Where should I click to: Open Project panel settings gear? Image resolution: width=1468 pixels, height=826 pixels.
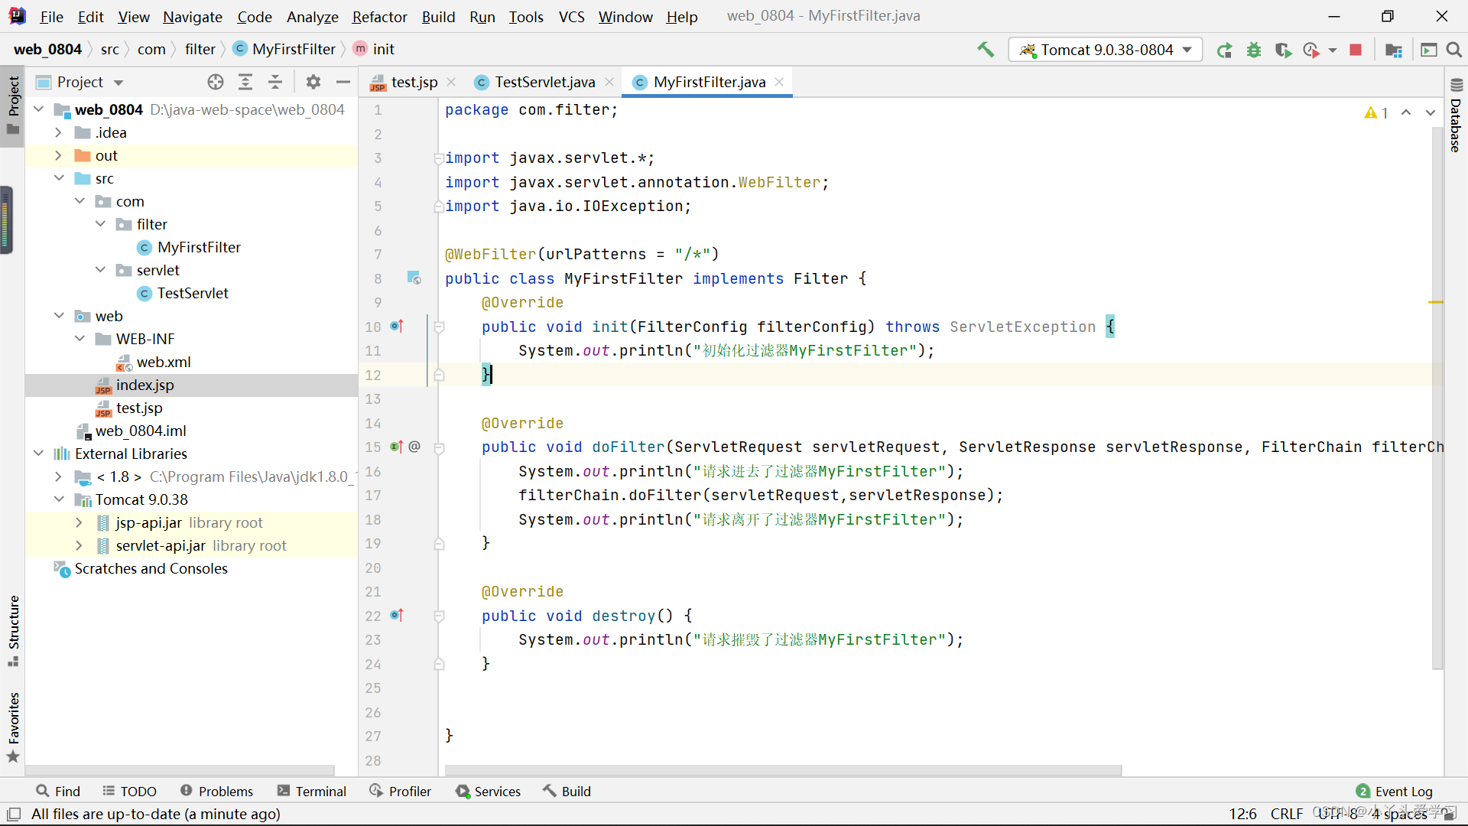pos(313,82)
